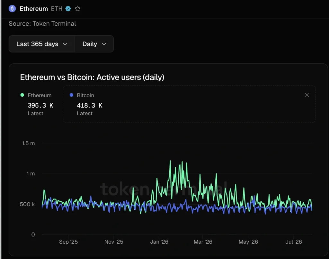The image size is (329, 259).
Task: Click the Latest label under Ethereum value
Action: click(35, 114)
